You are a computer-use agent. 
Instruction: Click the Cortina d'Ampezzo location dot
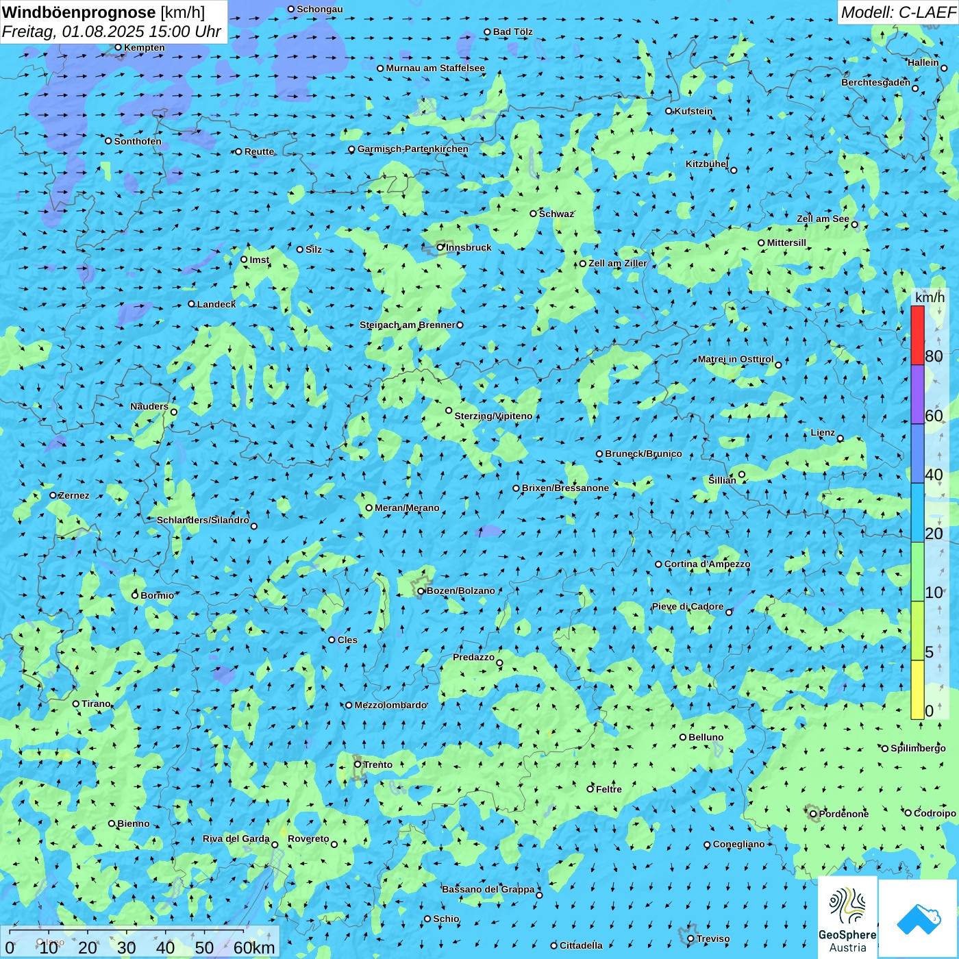pos(658,564)
